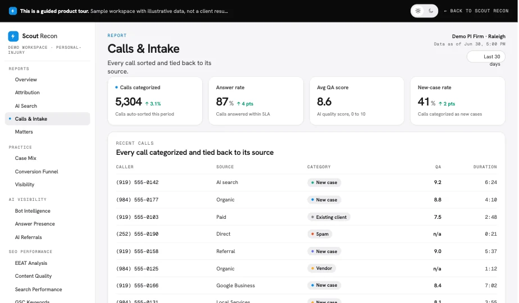Screen dimensions: 519x303
Task: Click the 5,304 calls value
Action: tap(129, 102)
